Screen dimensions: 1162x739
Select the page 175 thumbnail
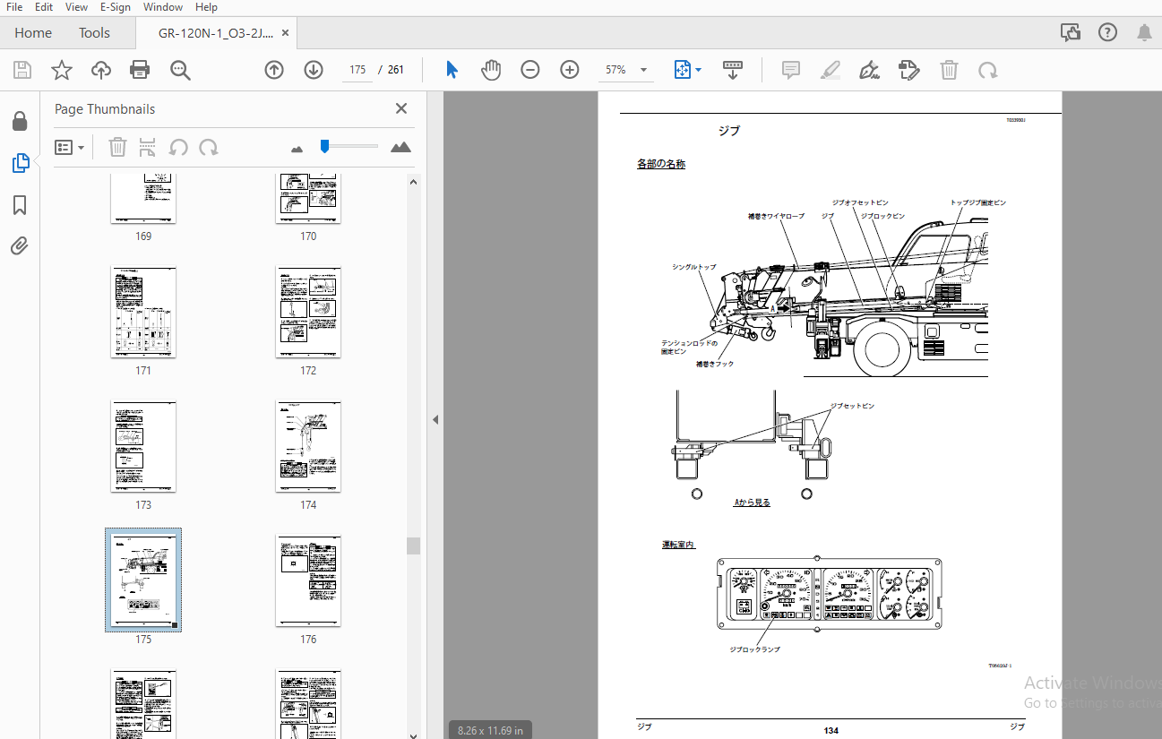pos(143,580)
